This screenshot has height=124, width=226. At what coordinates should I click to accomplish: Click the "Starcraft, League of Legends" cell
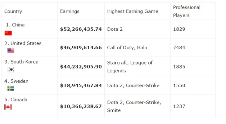130,67
